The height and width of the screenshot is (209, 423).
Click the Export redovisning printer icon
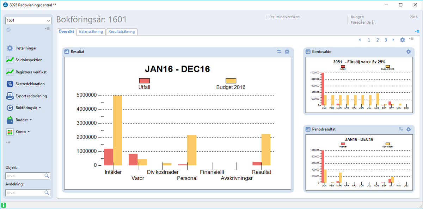tap(10, 96)
